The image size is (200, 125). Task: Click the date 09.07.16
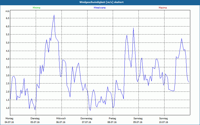click(138, 122)
